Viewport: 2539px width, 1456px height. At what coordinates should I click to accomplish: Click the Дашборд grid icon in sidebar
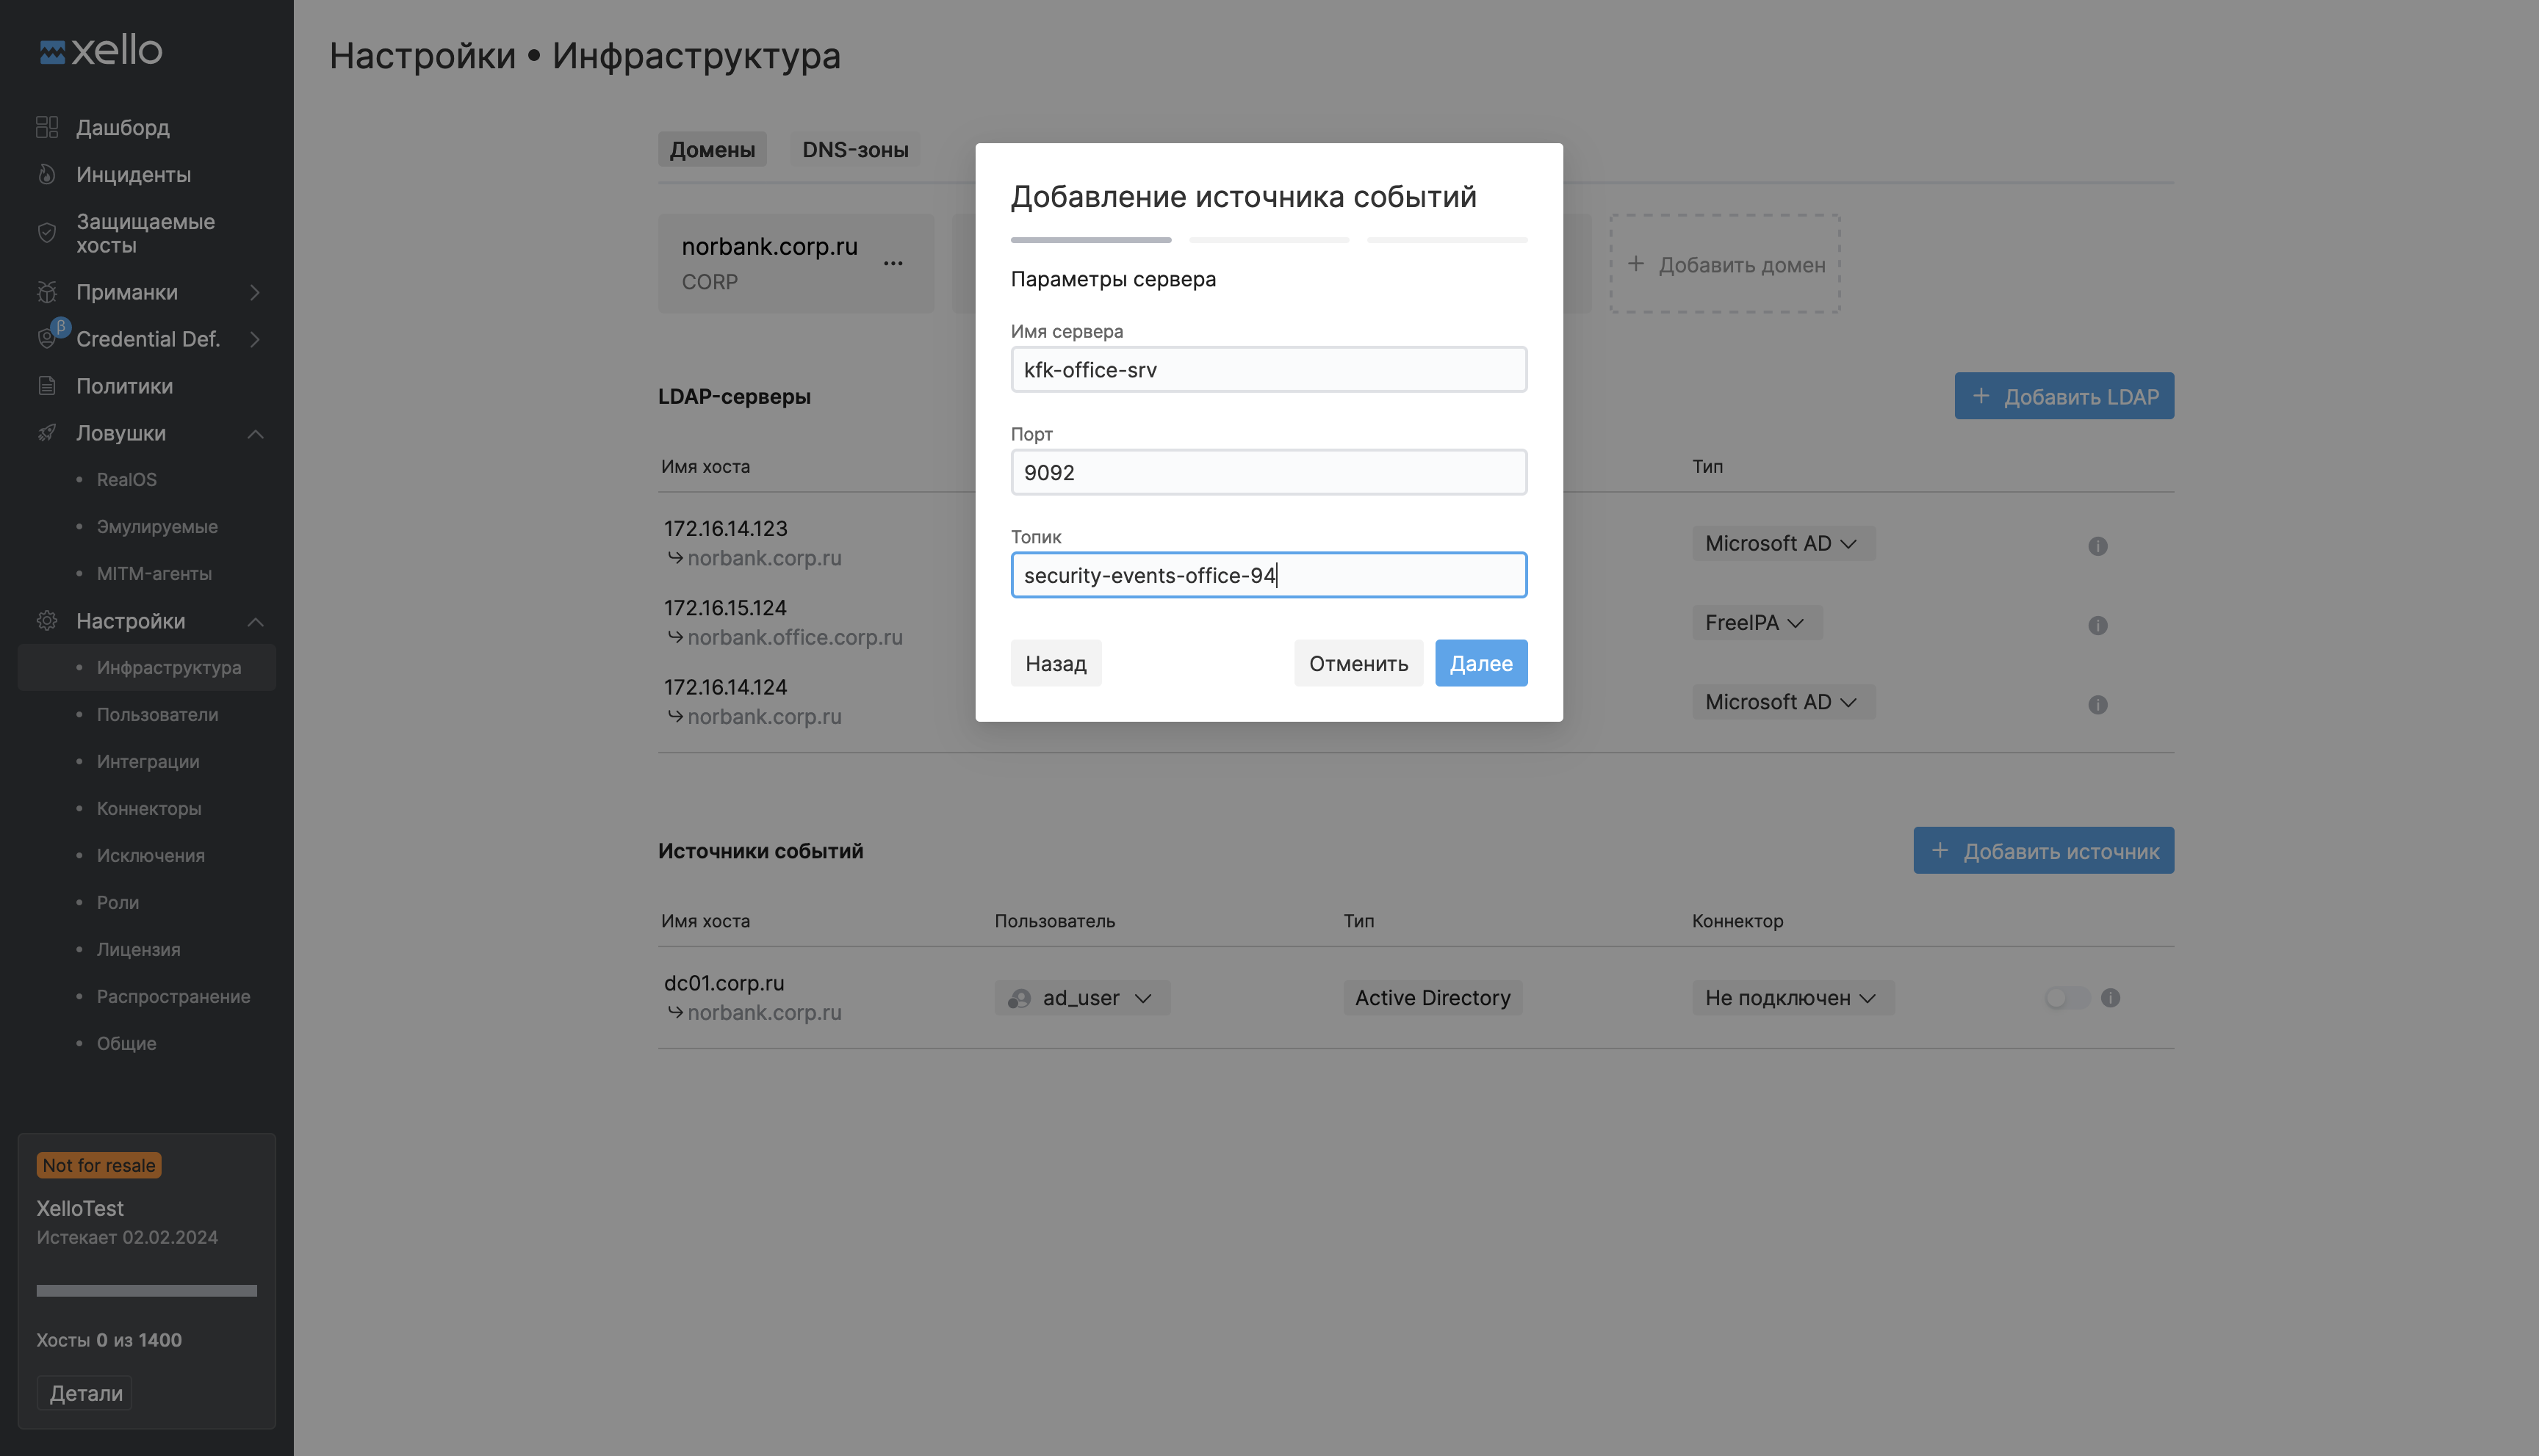[x=46, y=127]
